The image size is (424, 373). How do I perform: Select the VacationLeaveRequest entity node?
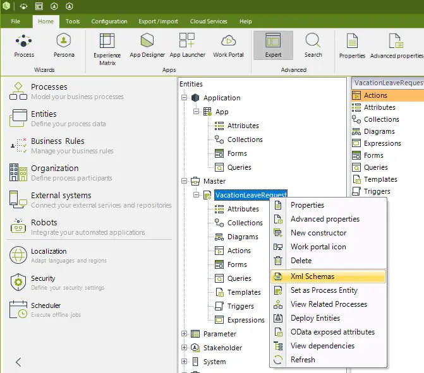coord(250,195)
